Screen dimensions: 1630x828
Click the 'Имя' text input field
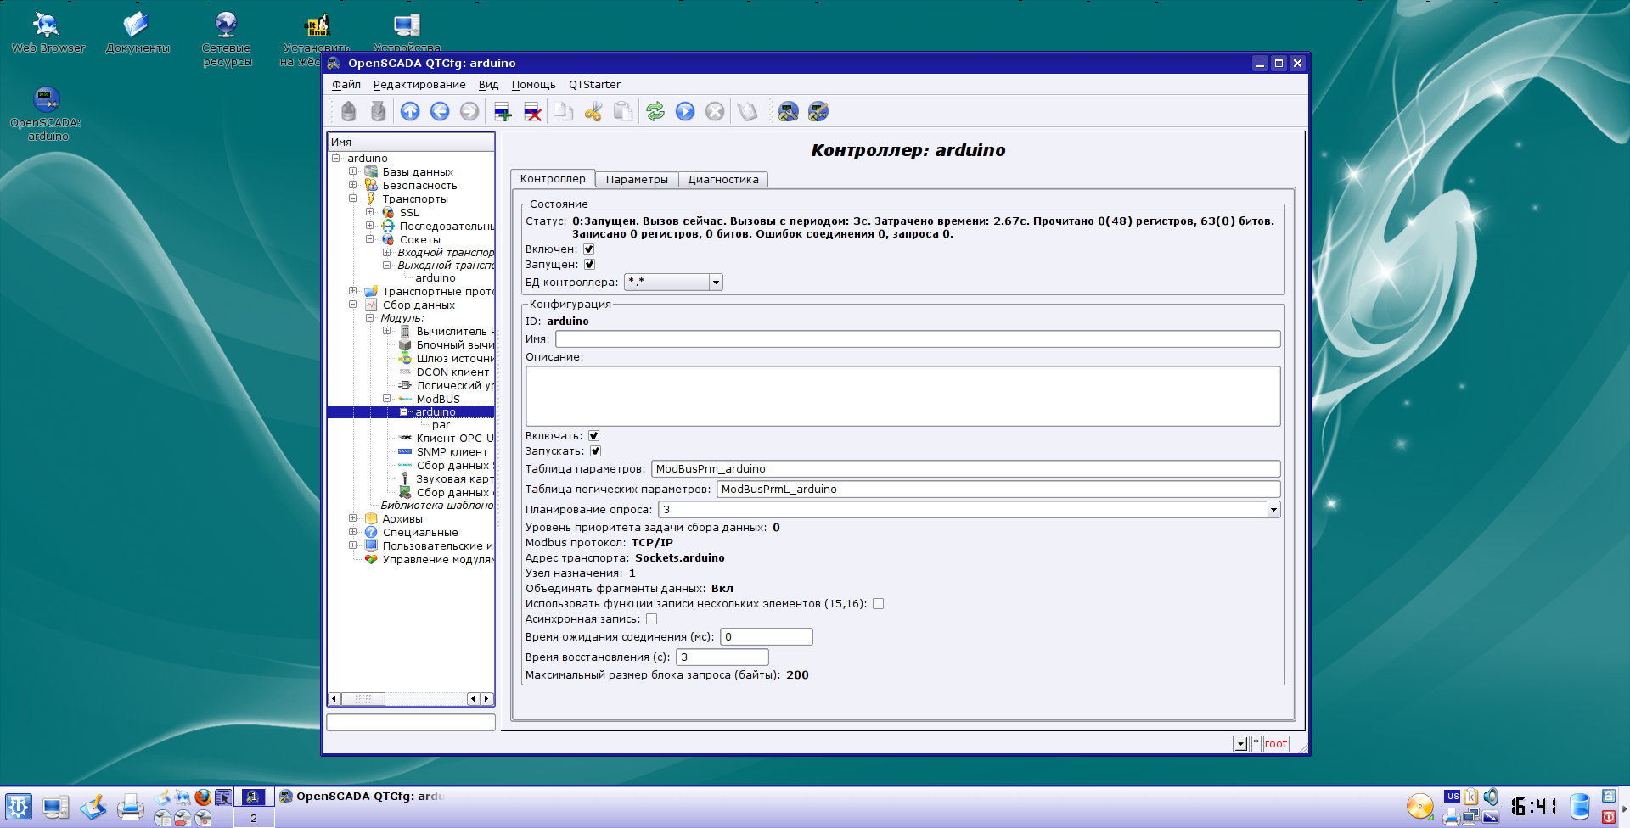(x=917, y=339)
